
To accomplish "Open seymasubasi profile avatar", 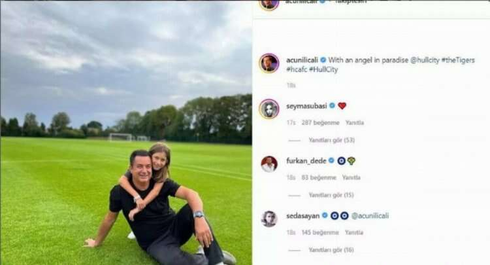I will tap(269, 109).
